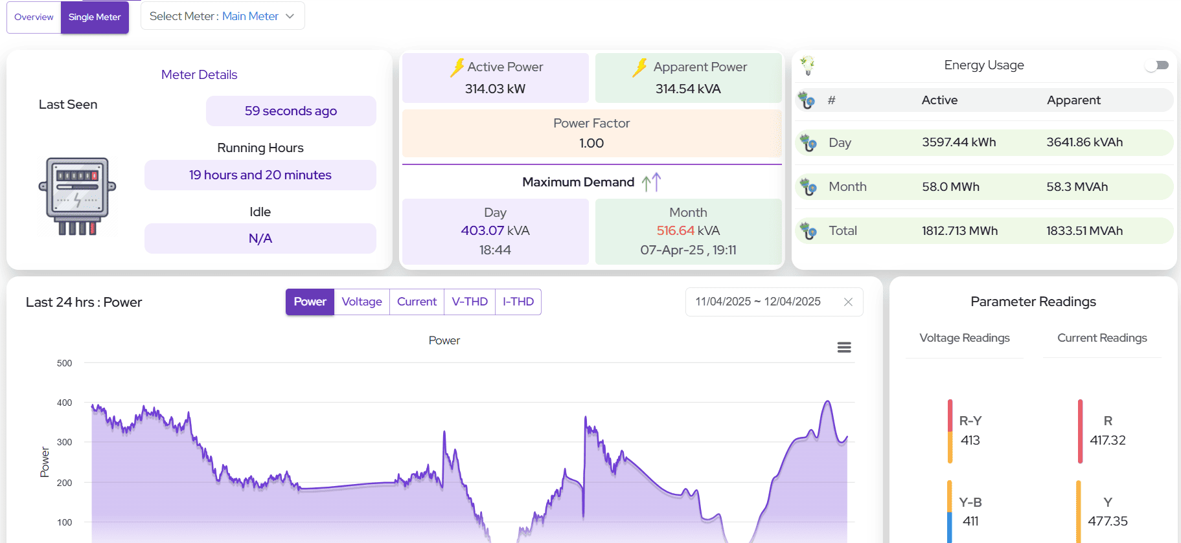The height and width of the screenshot is (543, 1181).
Task: Click the Y-B yellow-blue color bar
Action: [x=949, y=511]
